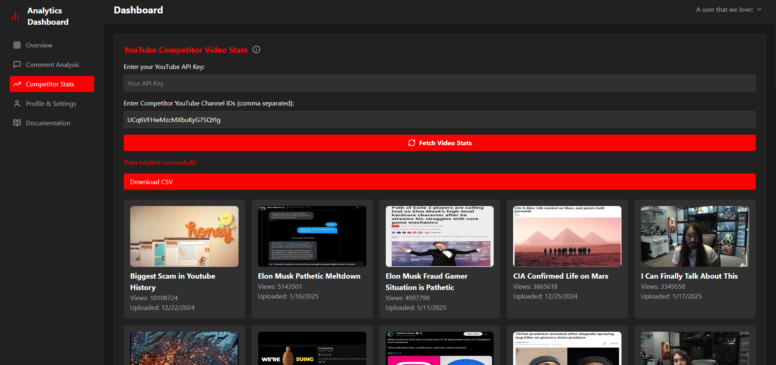776x365 pixels.
Task: Click the aerial city map thumbnail in second row
Action: click(x=184, y=348)
